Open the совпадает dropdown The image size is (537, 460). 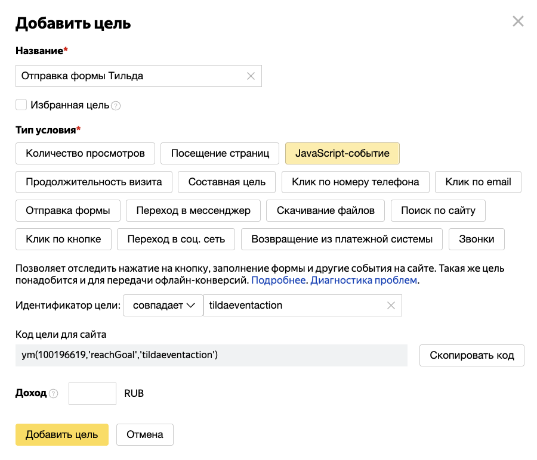161,305
